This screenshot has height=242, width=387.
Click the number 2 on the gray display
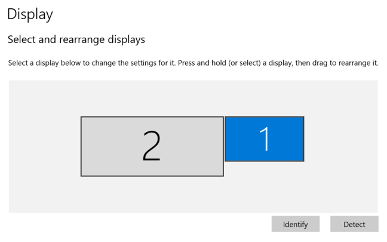152,146
